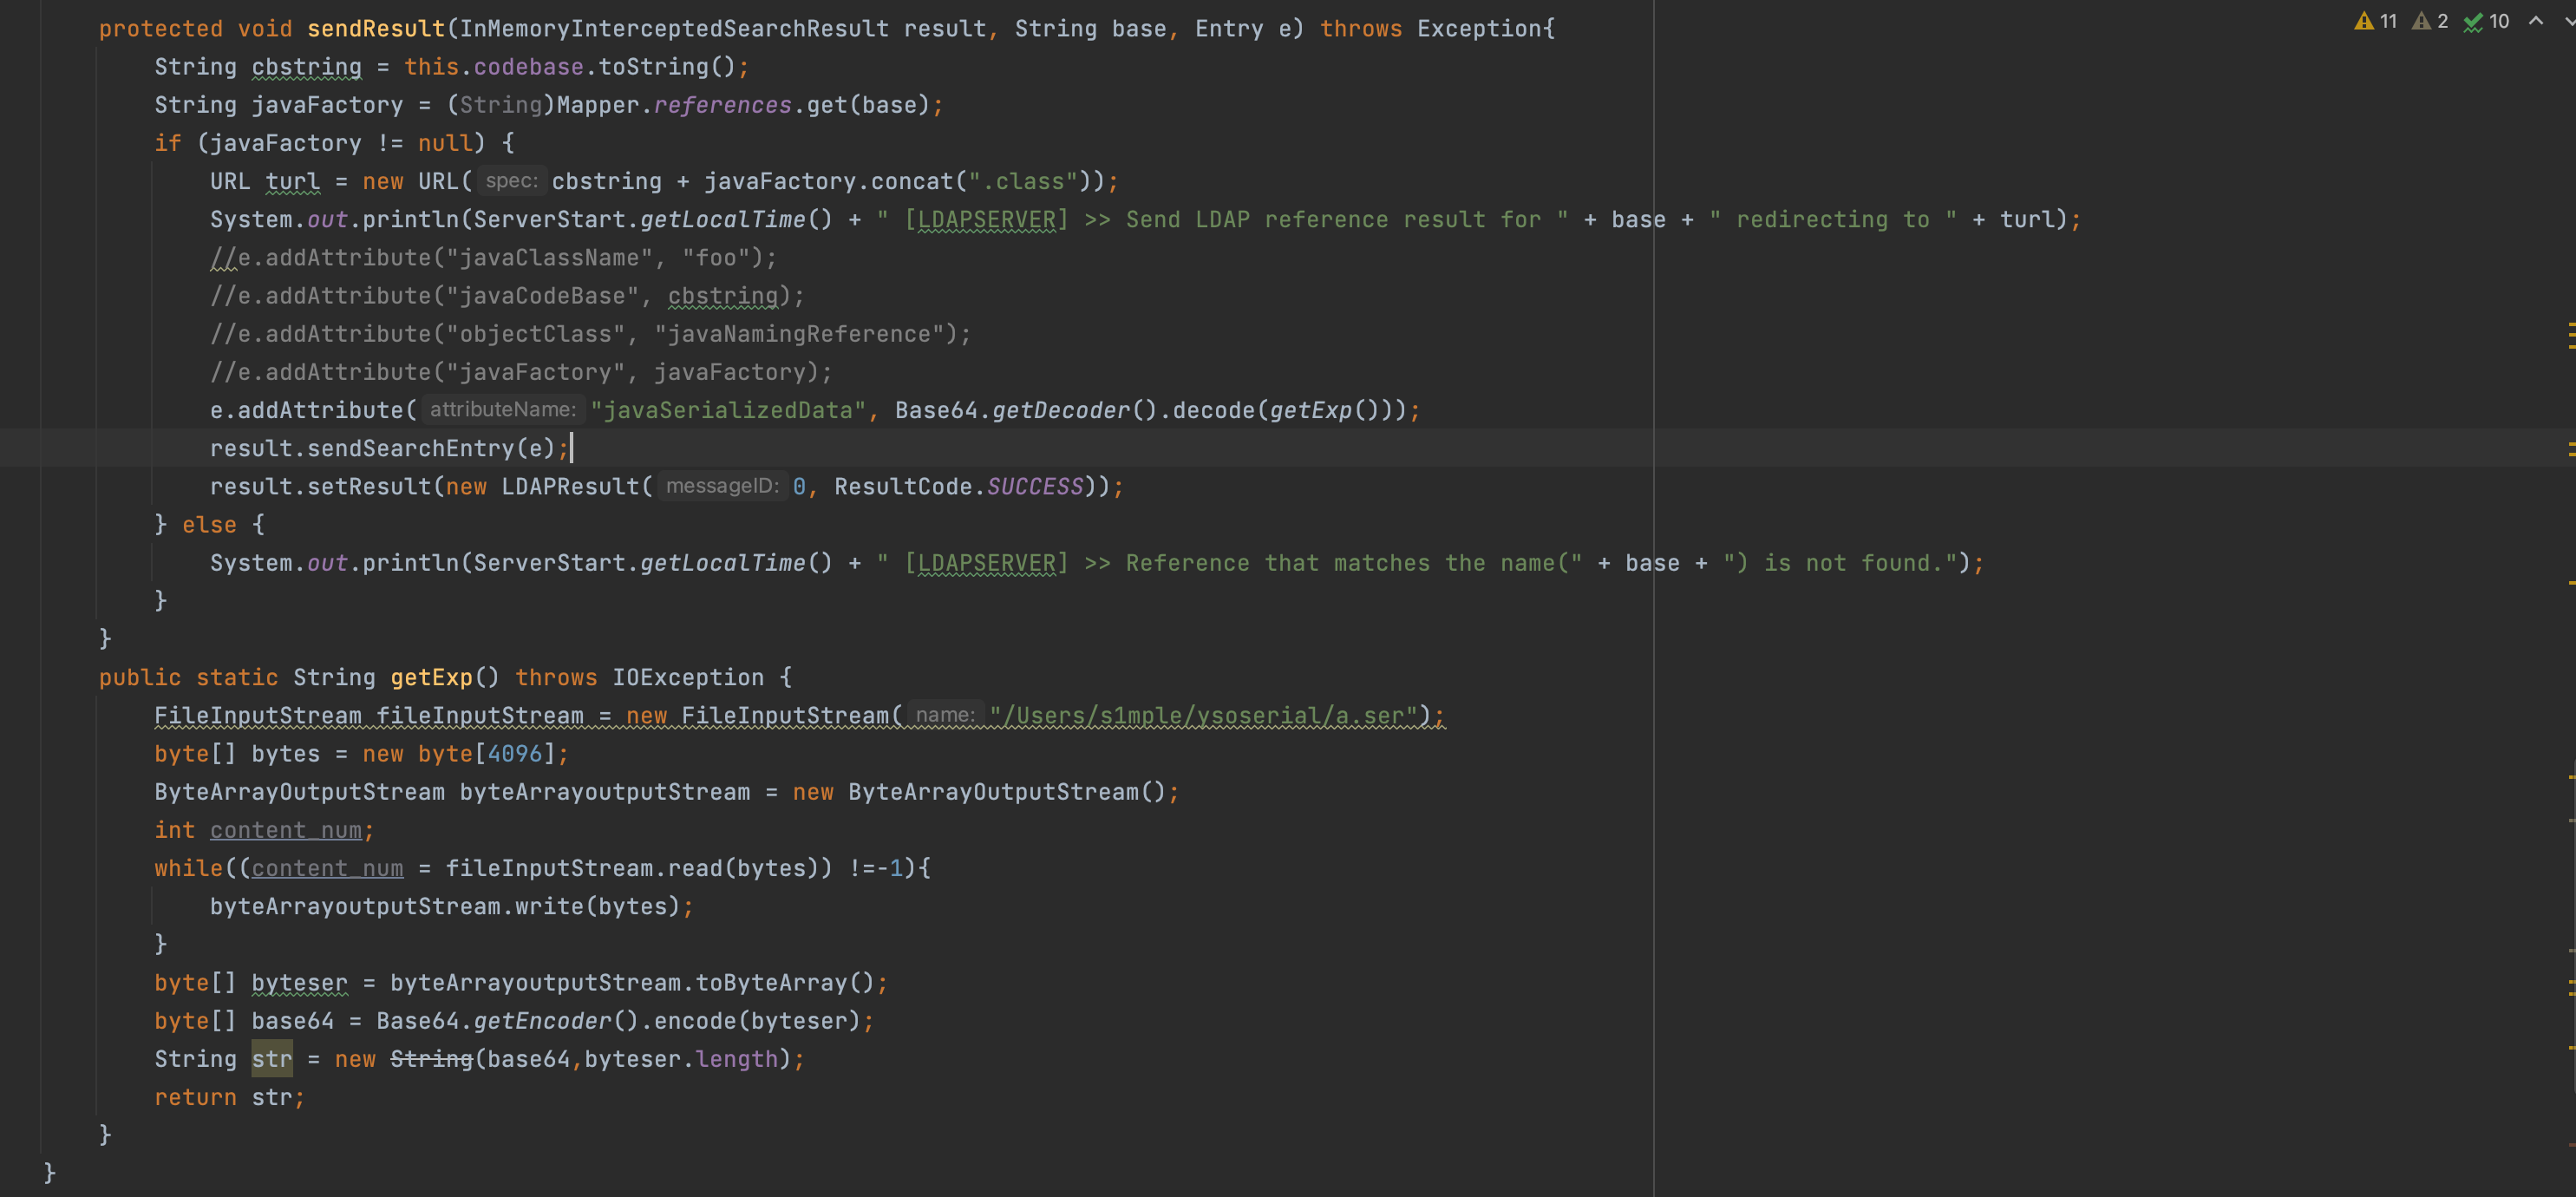
Task: Click the 'LDAPResult' constructor name
Action: tap(570, 487)
